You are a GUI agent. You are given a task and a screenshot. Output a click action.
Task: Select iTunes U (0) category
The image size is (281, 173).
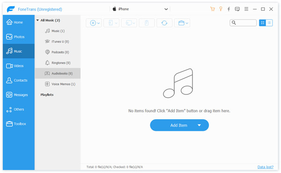point(58,42)
